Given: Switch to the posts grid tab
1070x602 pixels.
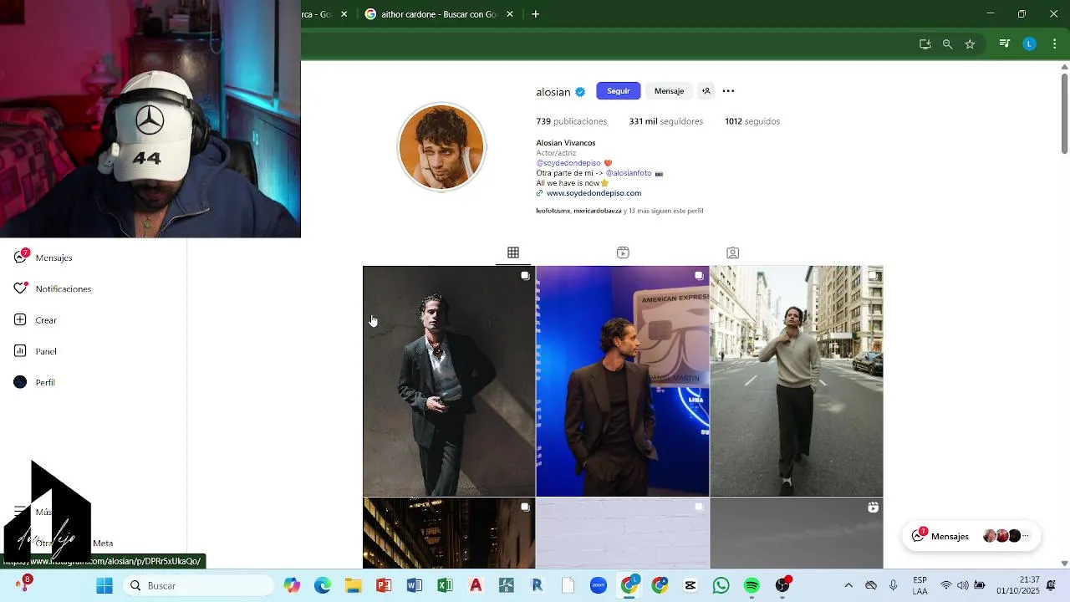Looking at the screenshot, I should (513, 253).
